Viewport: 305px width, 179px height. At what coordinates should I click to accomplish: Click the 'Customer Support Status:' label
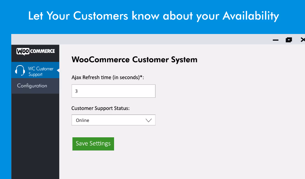pyautogui.click(x=100, y=108)
